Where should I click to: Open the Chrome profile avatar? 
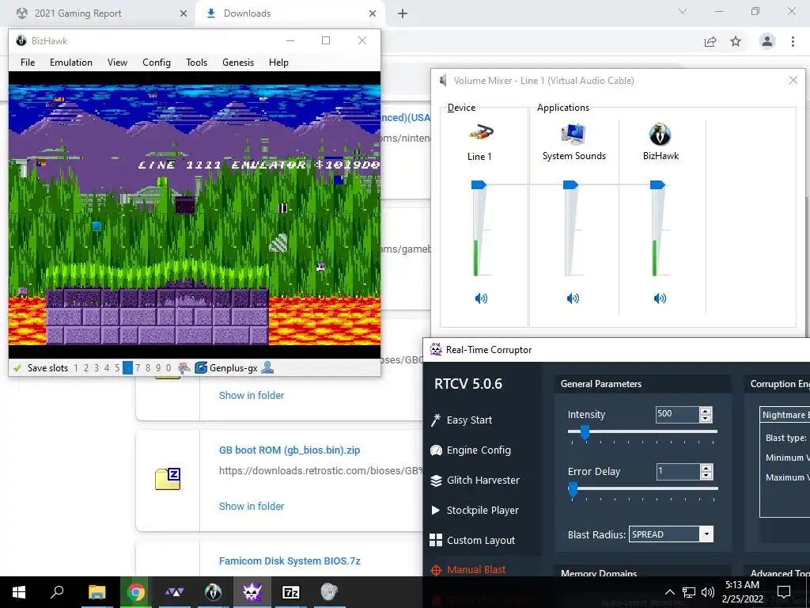tap(767, 41)
